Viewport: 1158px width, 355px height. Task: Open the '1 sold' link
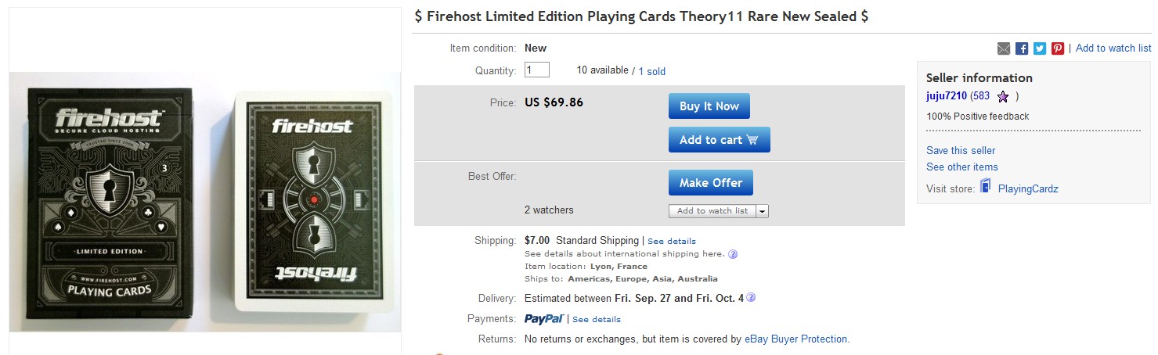coord(651,71)
